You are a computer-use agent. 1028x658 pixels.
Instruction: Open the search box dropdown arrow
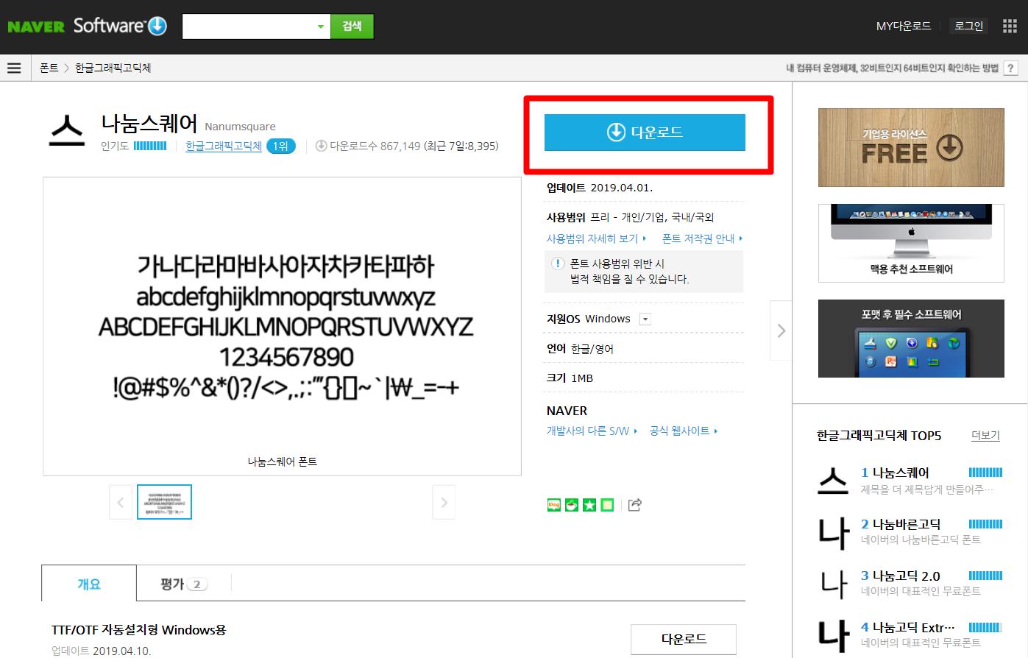pyautogui.click(x=320, y=26)
